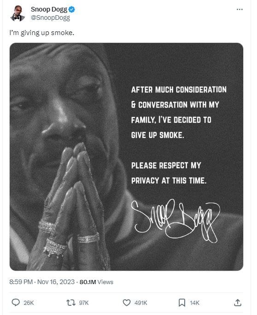This screenshot has width=257, height=315.
Task: Click the tweet text "I'm giving up smoke."
Action: [x=42, y=33]
